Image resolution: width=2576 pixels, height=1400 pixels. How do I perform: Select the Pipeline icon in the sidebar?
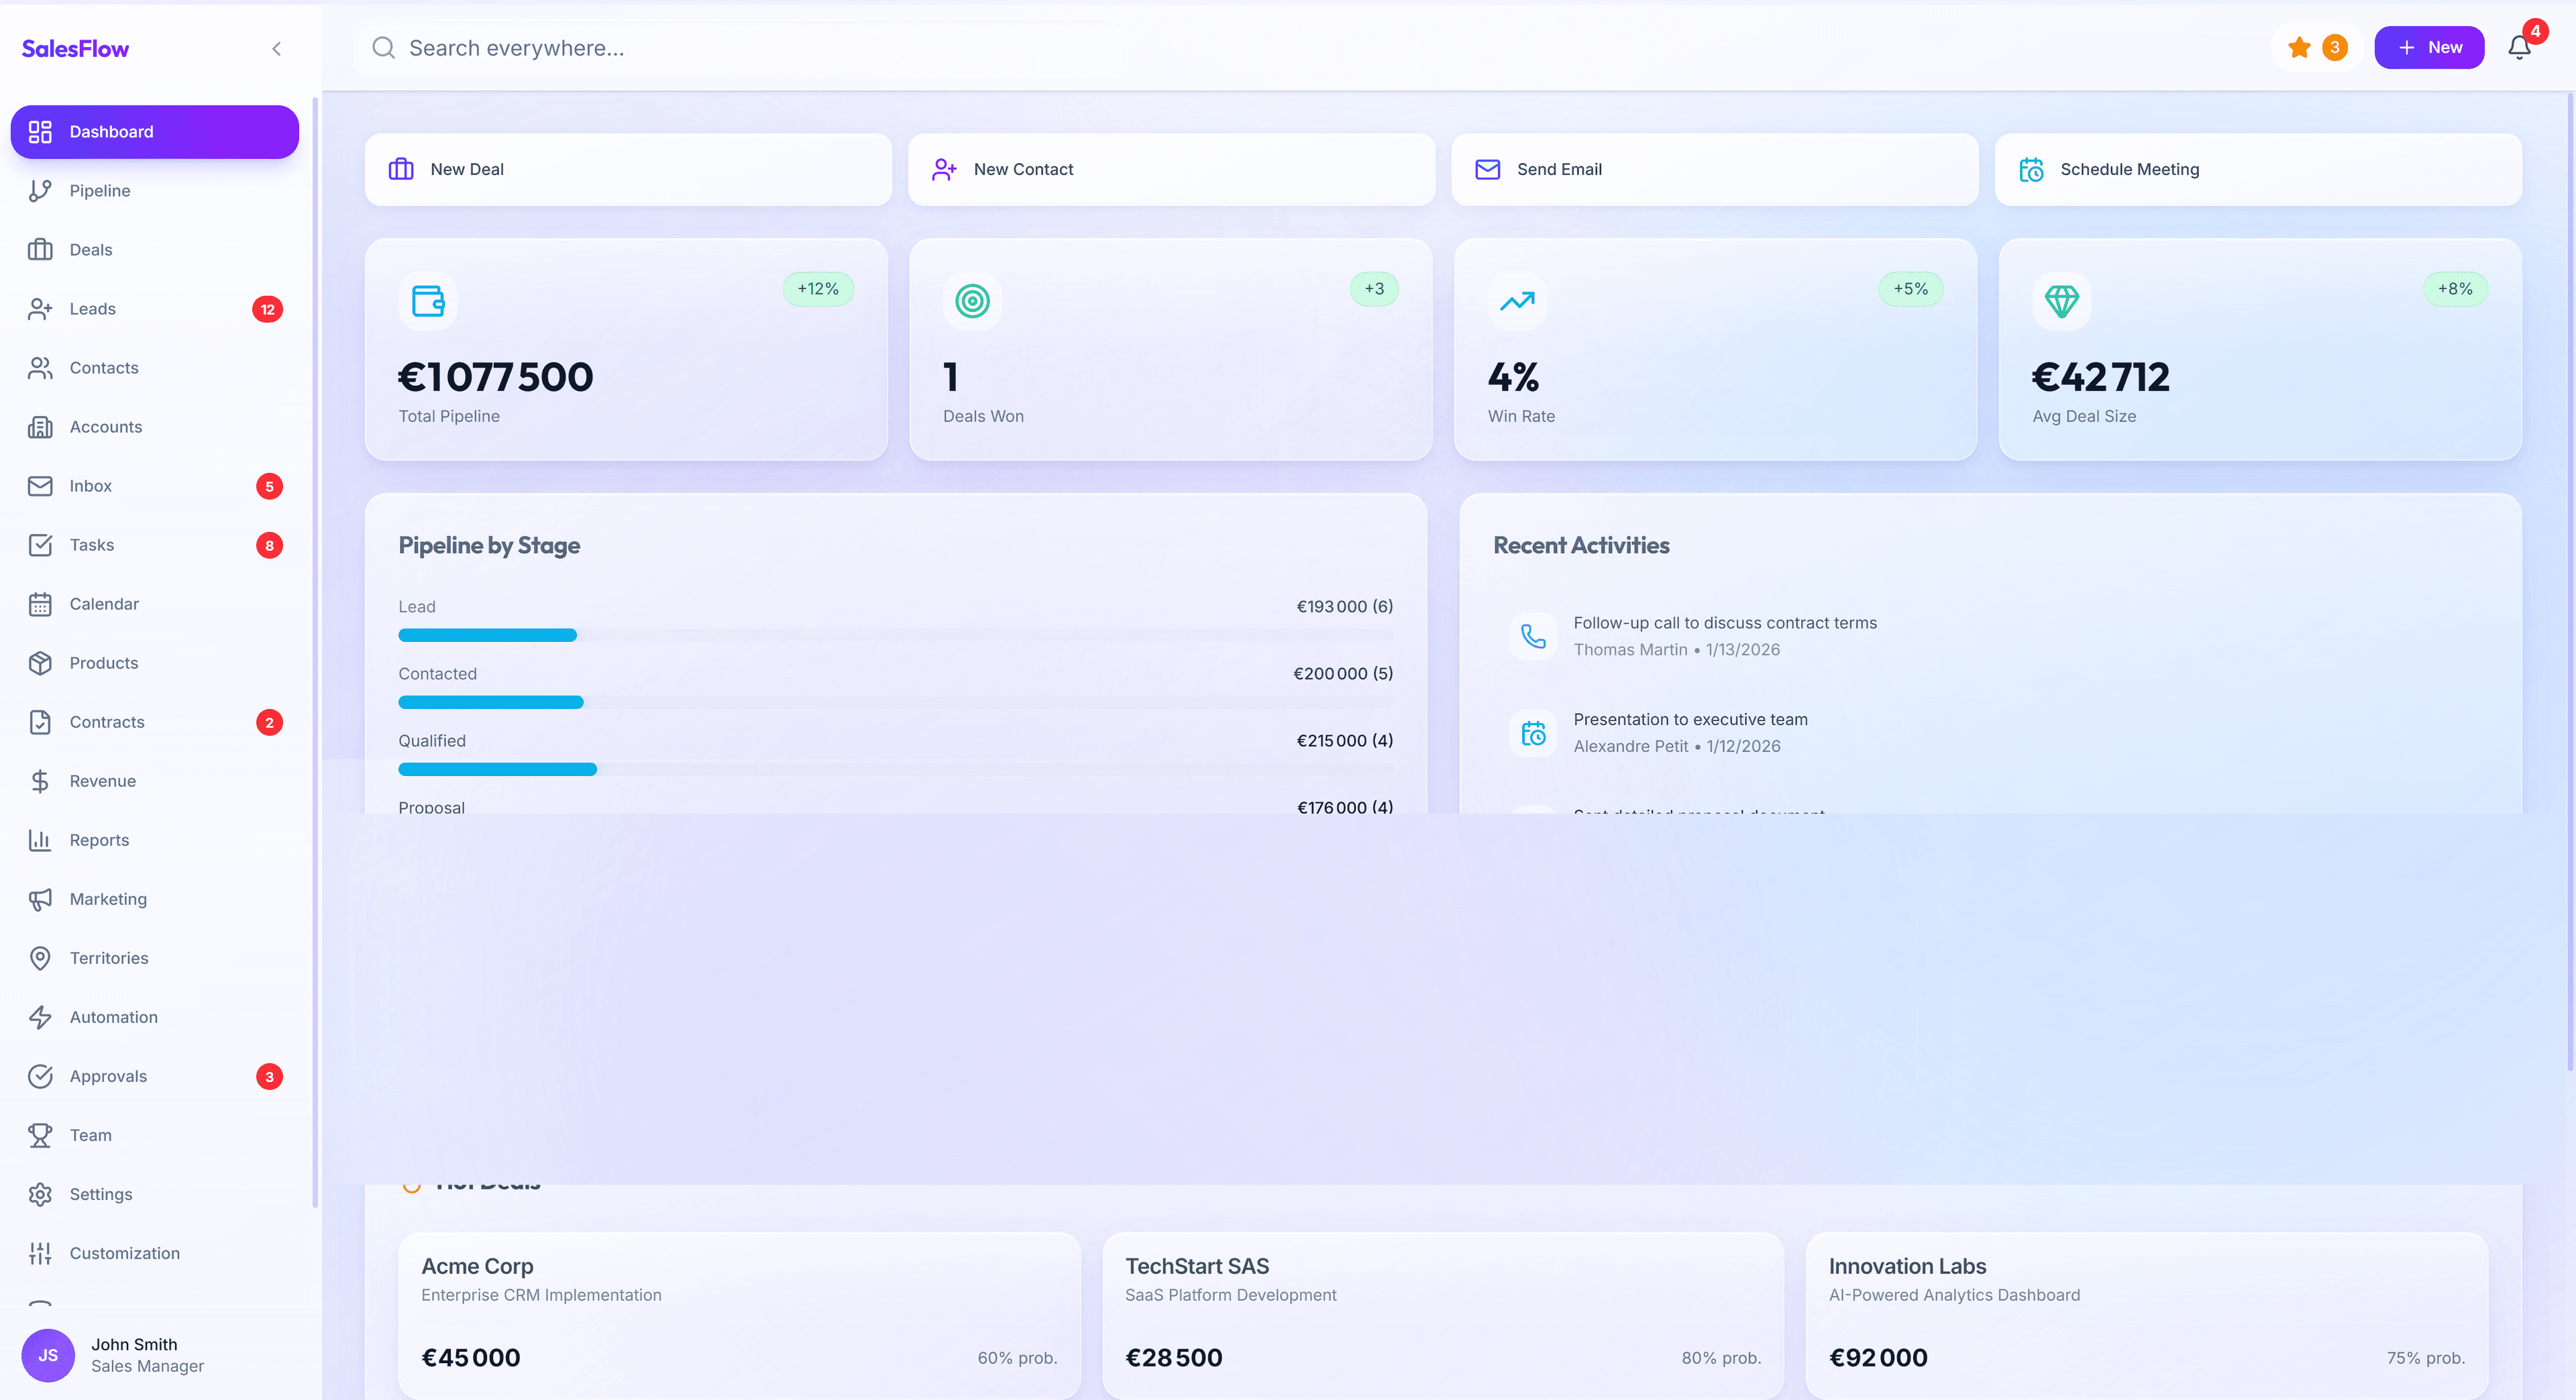tap(40, 190)
